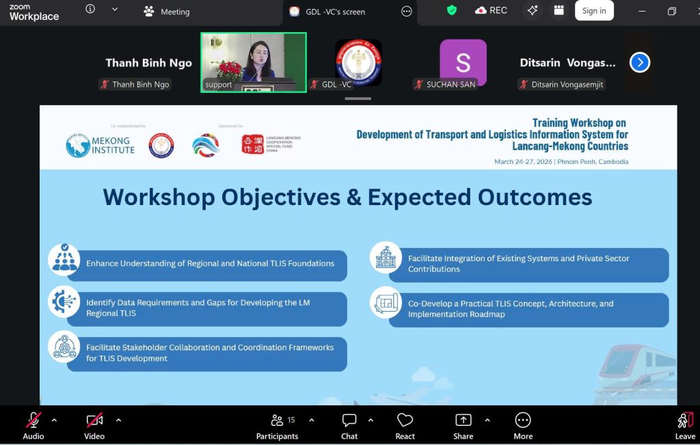Click the Share screen icon
The height and width of the screenshot is (445, 700).
tap(463, 426)
